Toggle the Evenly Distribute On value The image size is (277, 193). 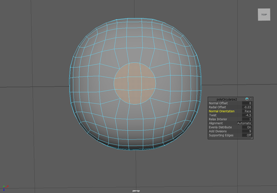coord(248,127)
